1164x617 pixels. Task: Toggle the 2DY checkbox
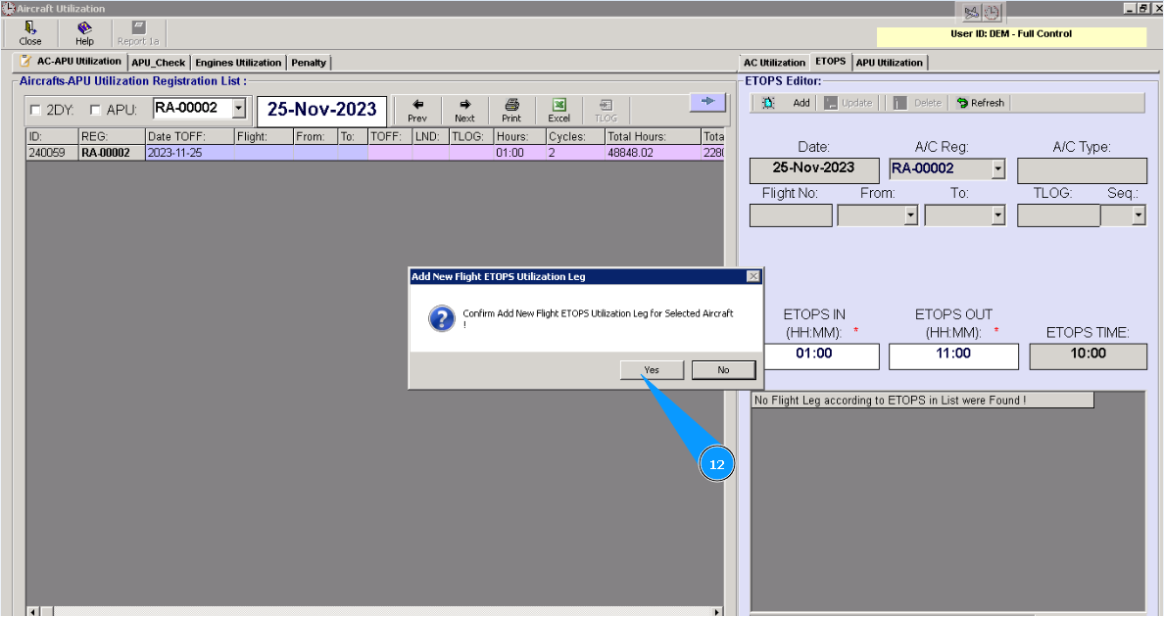35,110
